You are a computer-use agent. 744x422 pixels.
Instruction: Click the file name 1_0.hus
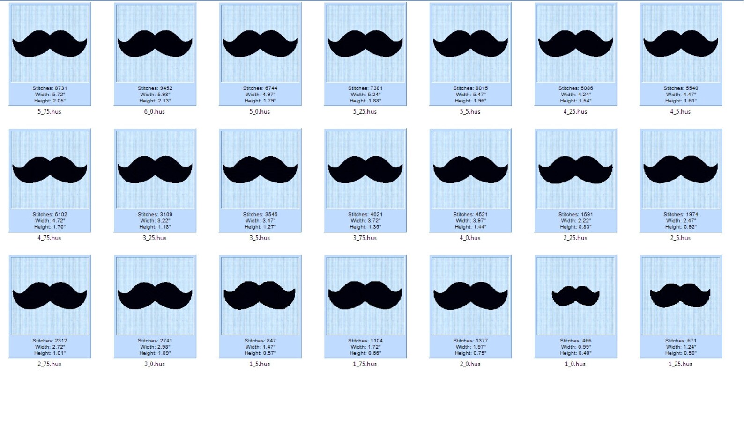tap(575, 364)
